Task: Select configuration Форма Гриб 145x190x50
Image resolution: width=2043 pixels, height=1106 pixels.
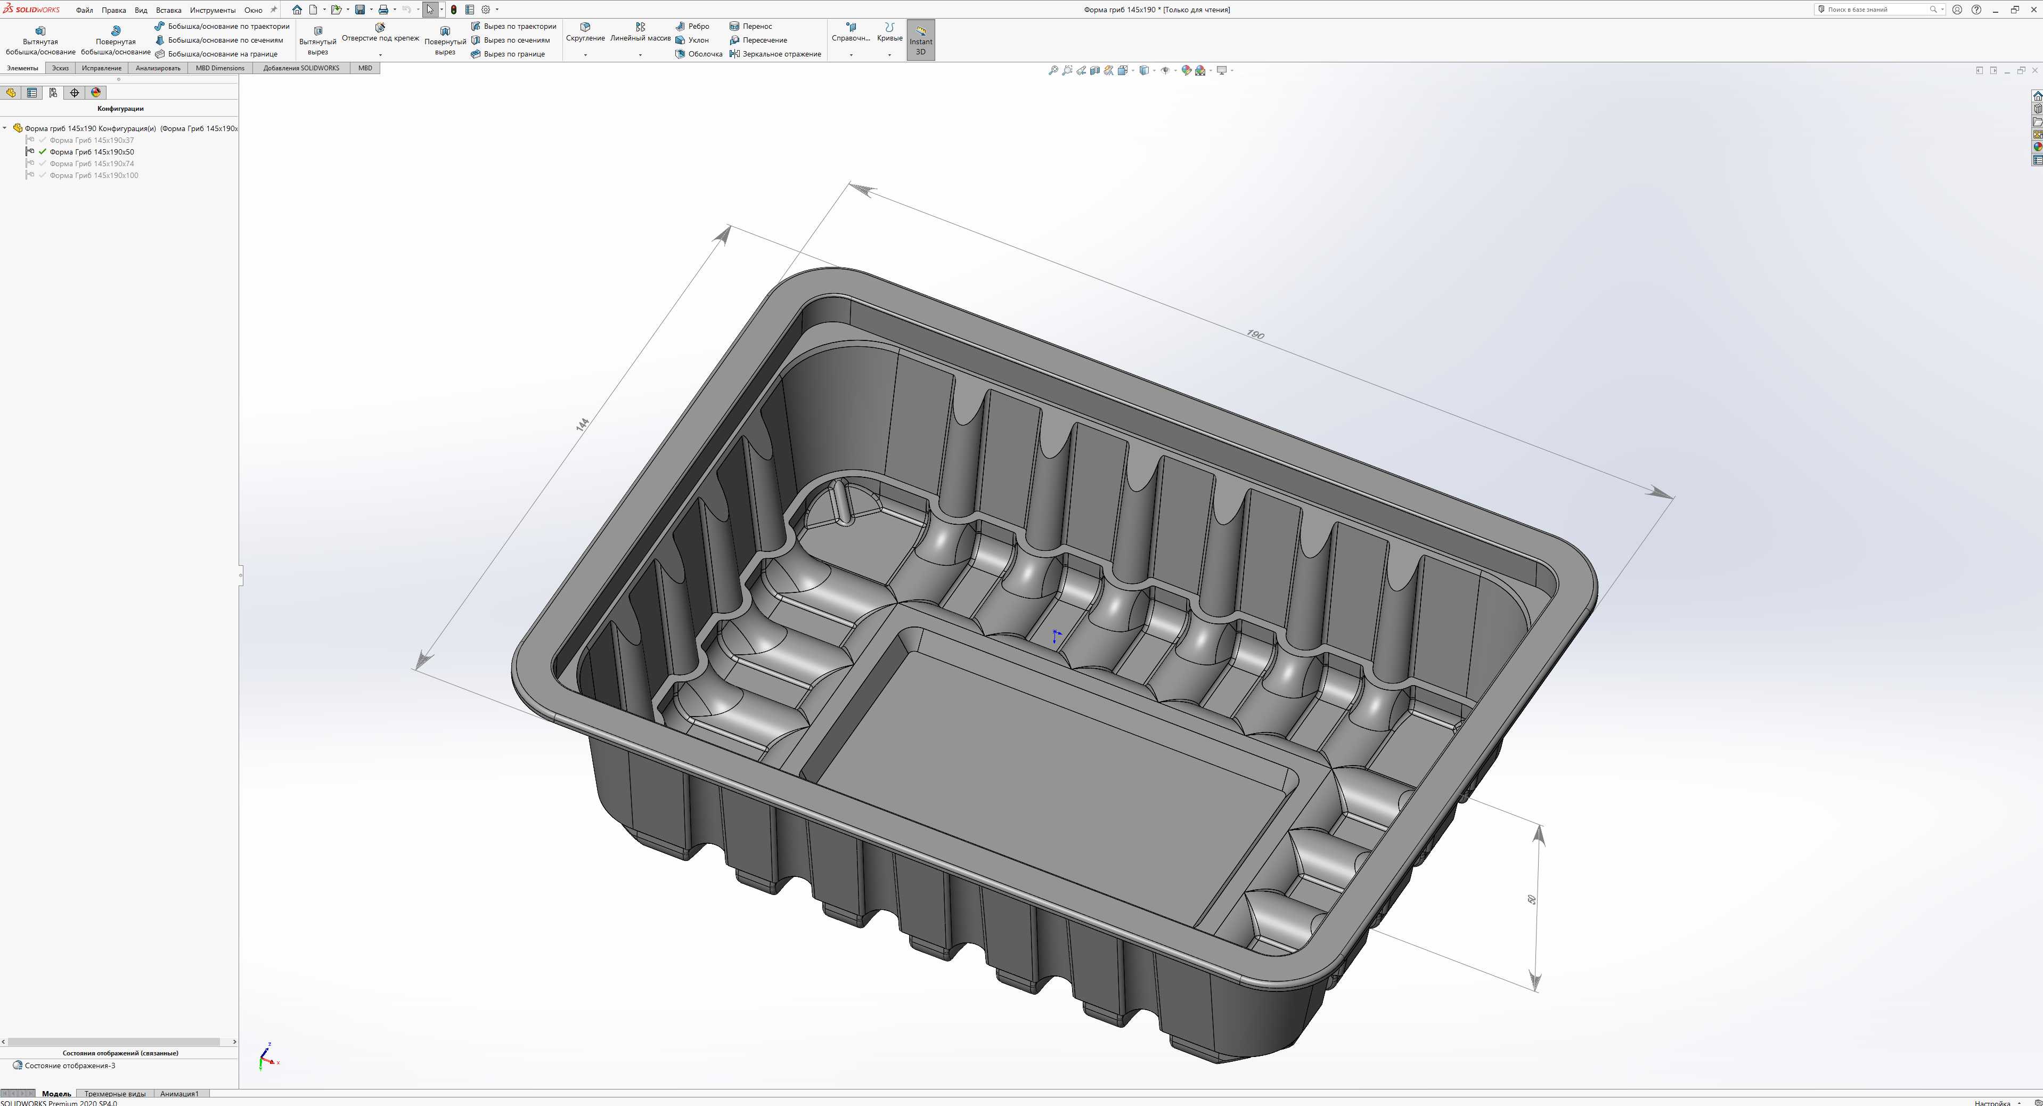Action: click(x=92, y=152)
